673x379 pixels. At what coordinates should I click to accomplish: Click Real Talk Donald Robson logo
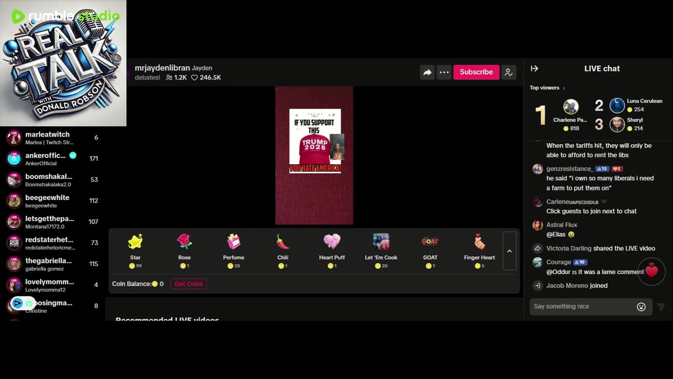[63, 63]
